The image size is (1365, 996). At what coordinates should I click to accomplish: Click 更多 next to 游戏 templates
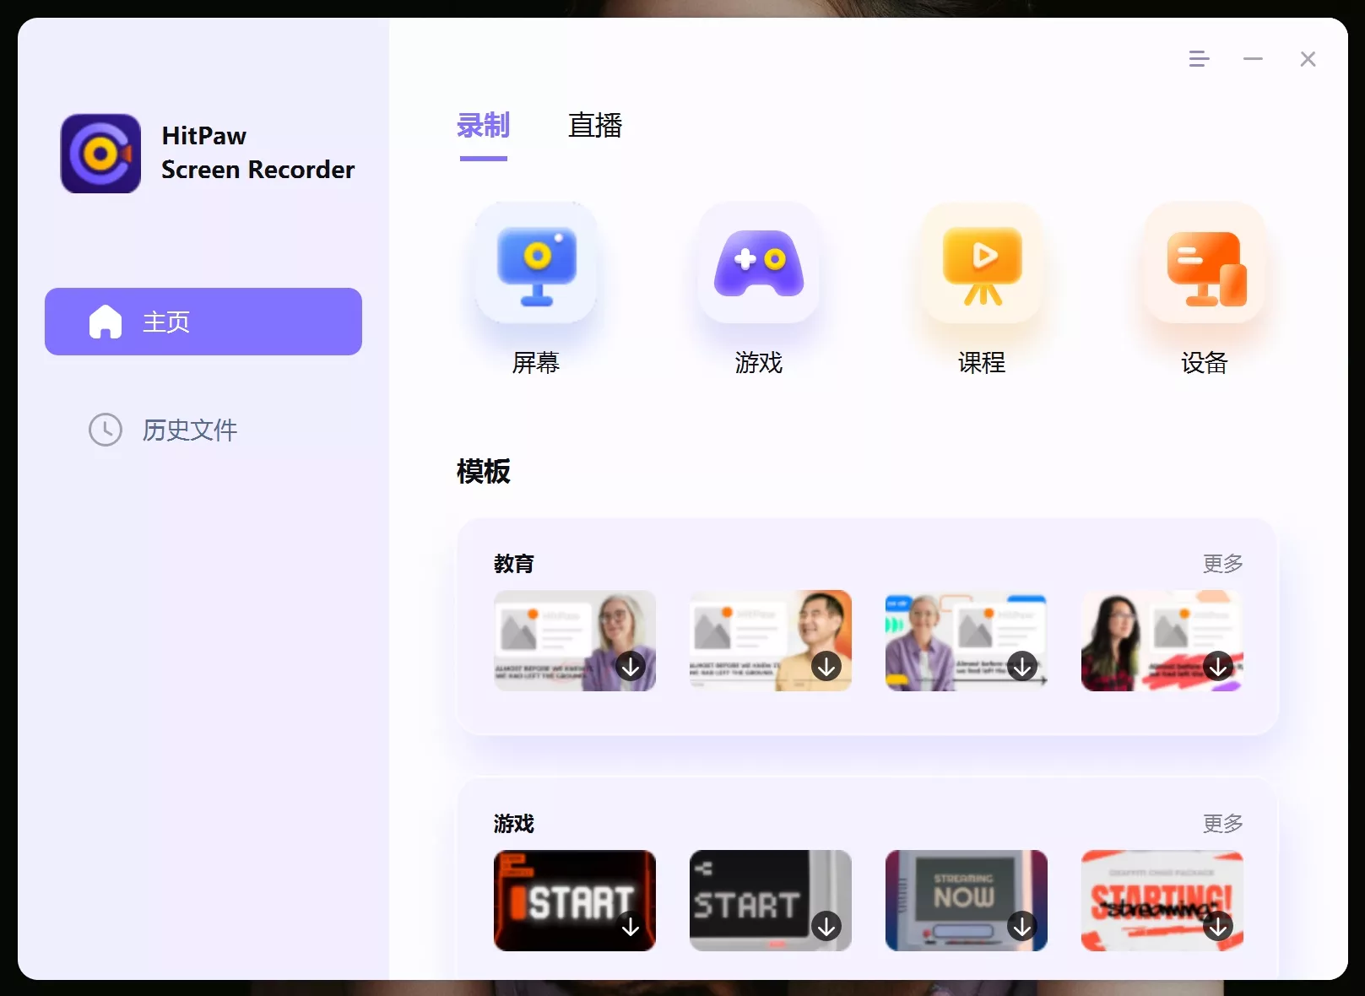(1221, 823)
